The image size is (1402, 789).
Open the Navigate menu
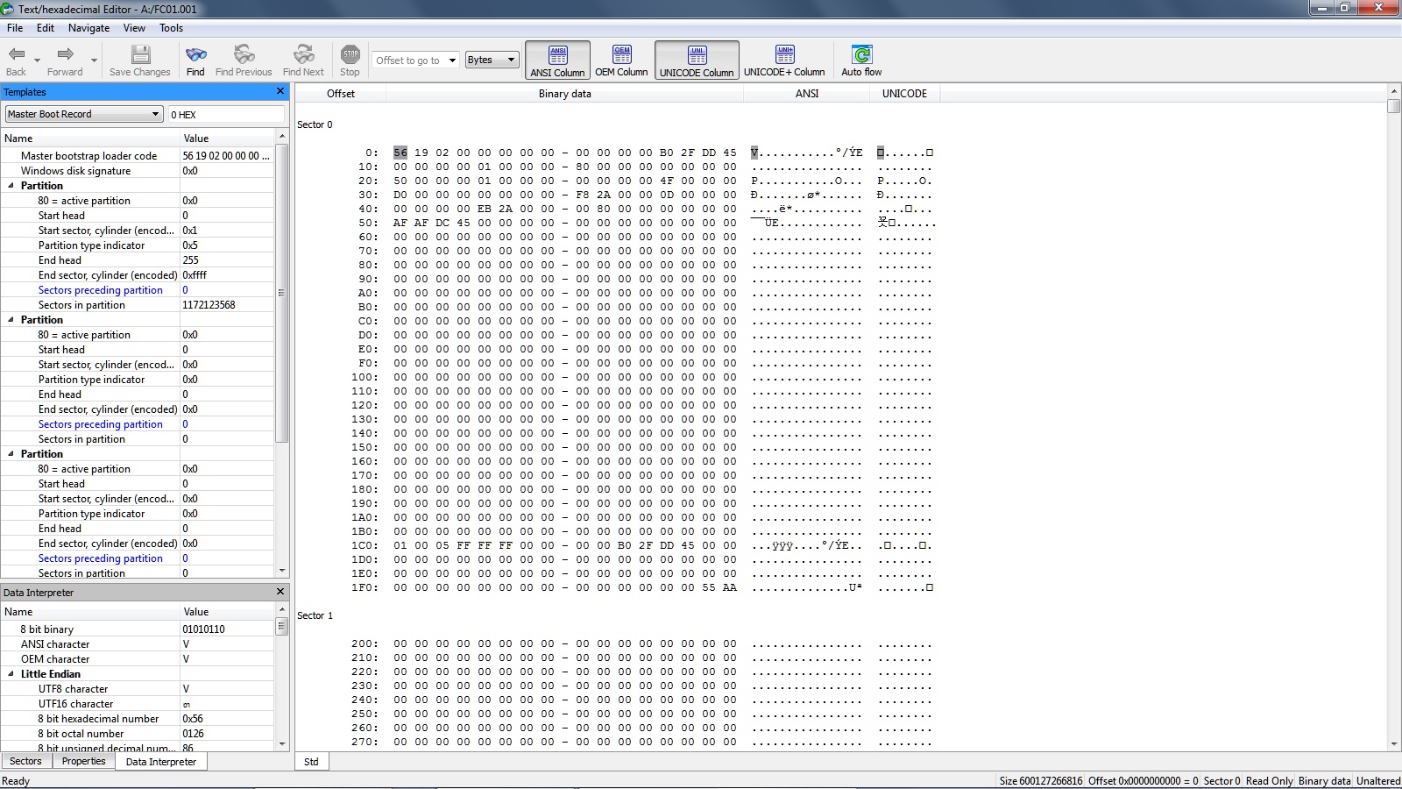[89, 28]
